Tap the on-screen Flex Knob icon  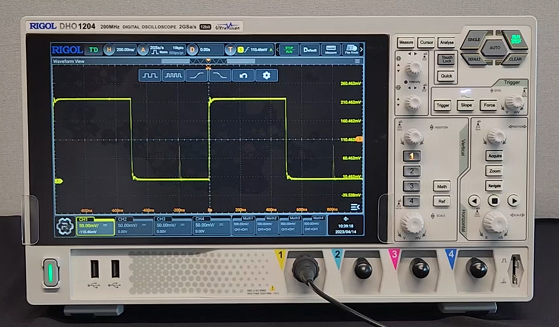(x=351, y=50)
